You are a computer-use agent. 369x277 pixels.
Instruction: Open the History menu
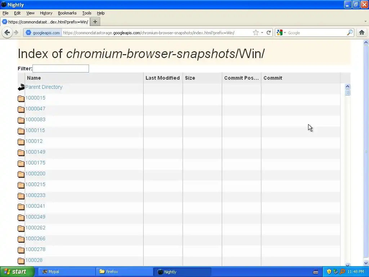46,13
